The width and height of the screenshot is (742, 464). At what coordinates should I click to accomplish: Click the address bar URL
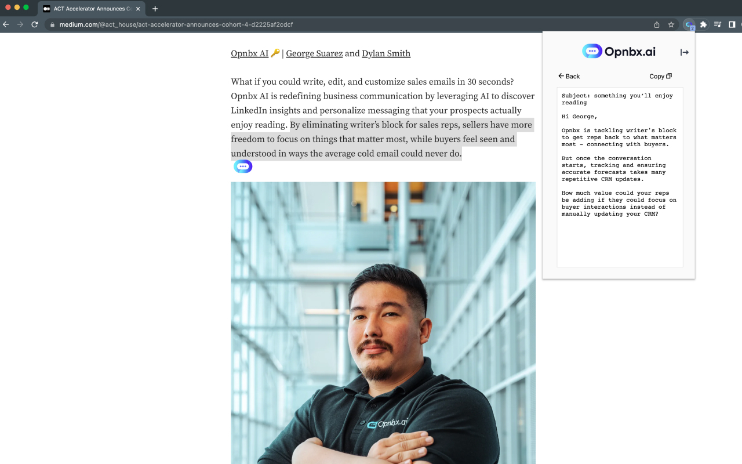176,25
